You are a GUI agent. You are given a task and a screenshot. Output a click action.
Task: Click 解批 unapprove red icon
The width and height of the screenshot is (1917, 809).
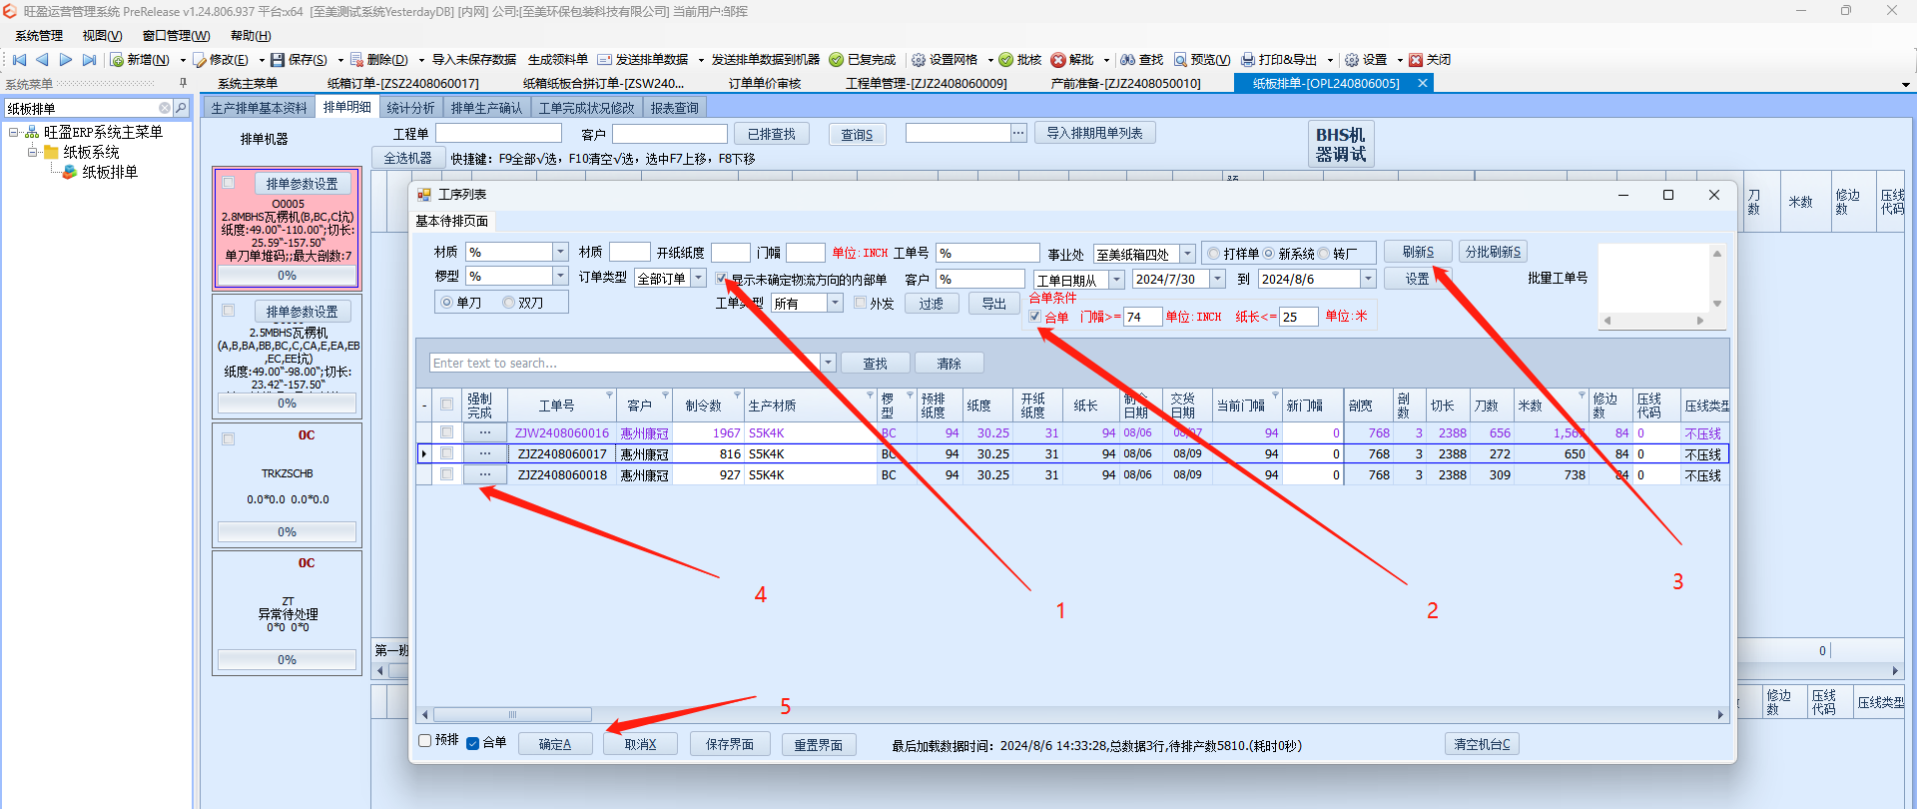click(x=1058, y=60)
